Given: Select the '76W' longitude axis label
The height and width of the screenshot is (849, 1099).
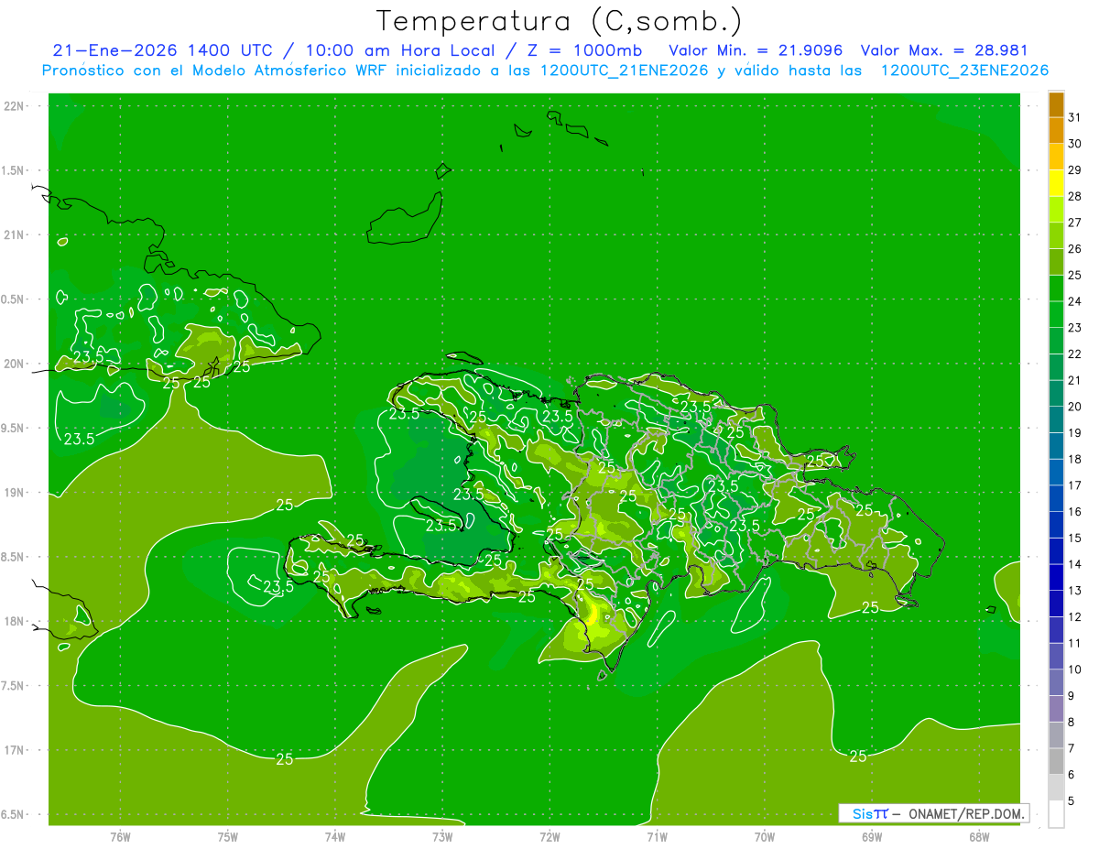Looking at the screenshot, I should [x=120, y=836].
